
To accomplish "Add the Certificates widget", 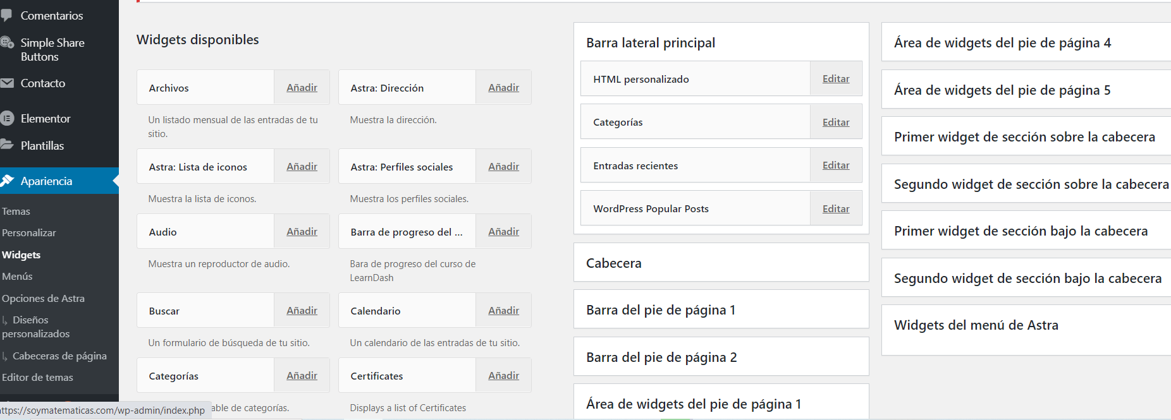I will tap(503, 375).
